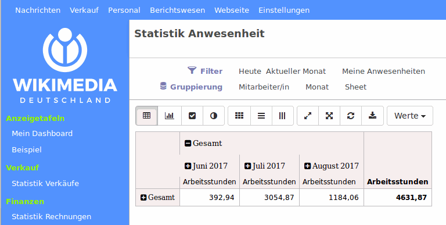This screenshot has height=225, width=446.
Task: Click the nine-square grid toolbar icon
Action: coord(239,116)
